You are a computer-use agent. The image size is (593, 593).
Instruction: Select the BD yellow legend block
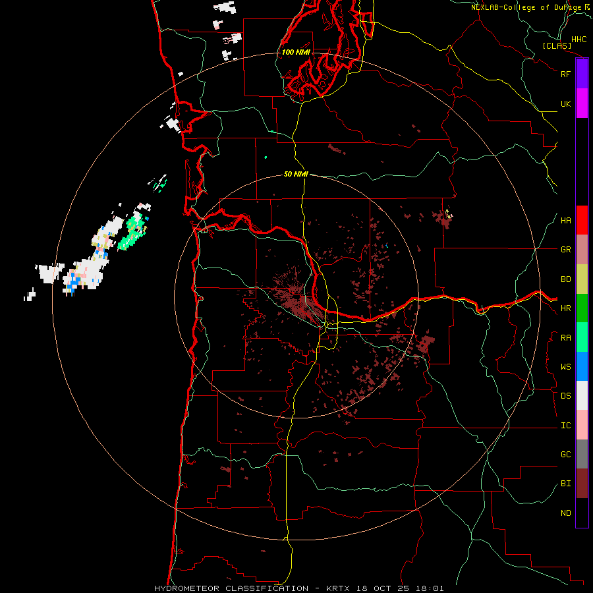pos(582,279)
